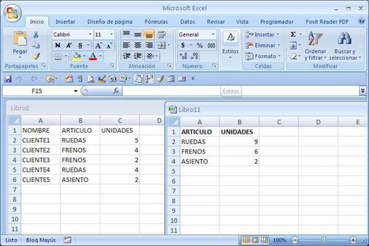The image size is (369, 246).
Task: Click the Copy icon in Portapapeles
Action: pyautogui.click(x=36, y=45)
